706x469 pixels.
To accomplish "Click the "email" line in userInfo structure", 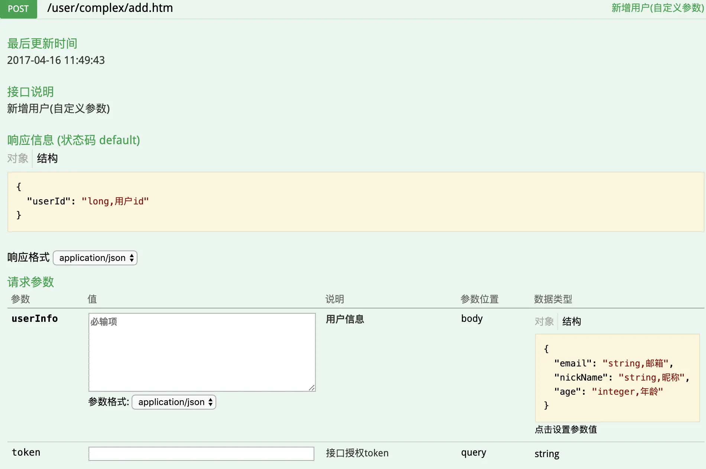I will coord(614,363).
